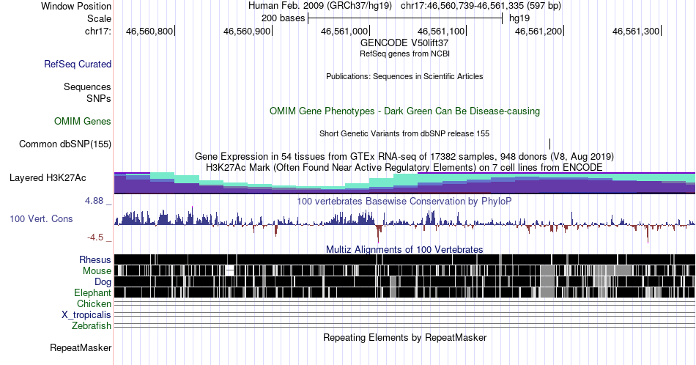Open the RefSeq Curated track label

(x=78, y=64)
